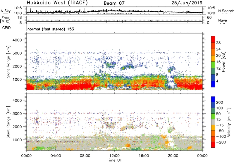
Task: Click the 'N.Search' legend label
Action: tap(226, 11)
